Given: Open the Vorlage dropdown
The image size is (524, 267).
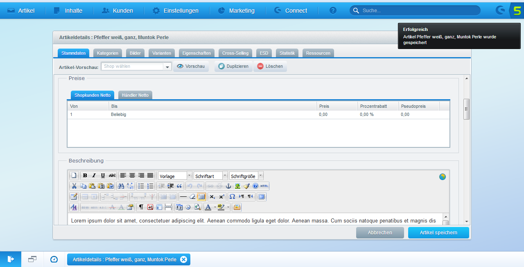Looking at the screenshot, I should (189, 176).
